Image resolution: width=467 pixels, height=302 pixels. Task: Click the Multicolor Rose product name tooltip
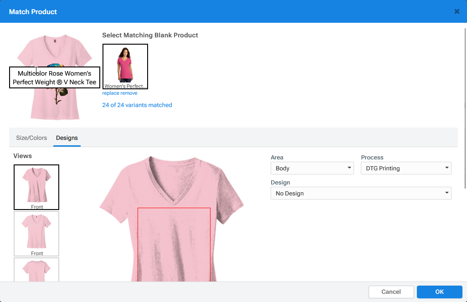click(55, 78)
